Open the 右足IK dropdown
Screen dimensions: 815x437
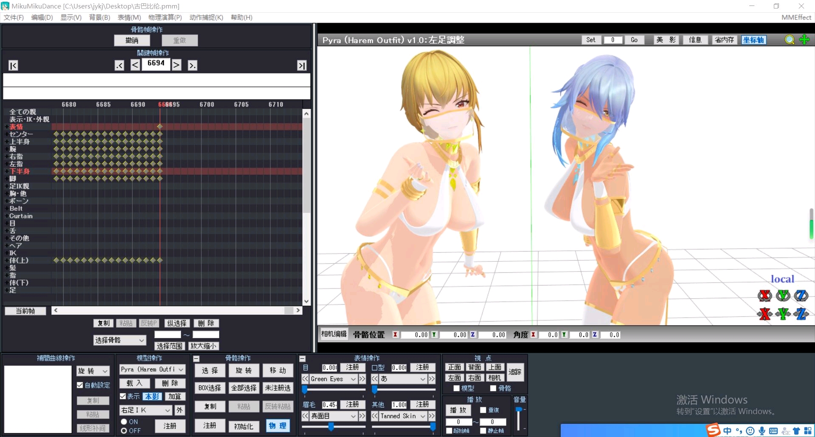pyautogui.click(x=146, y=410)
